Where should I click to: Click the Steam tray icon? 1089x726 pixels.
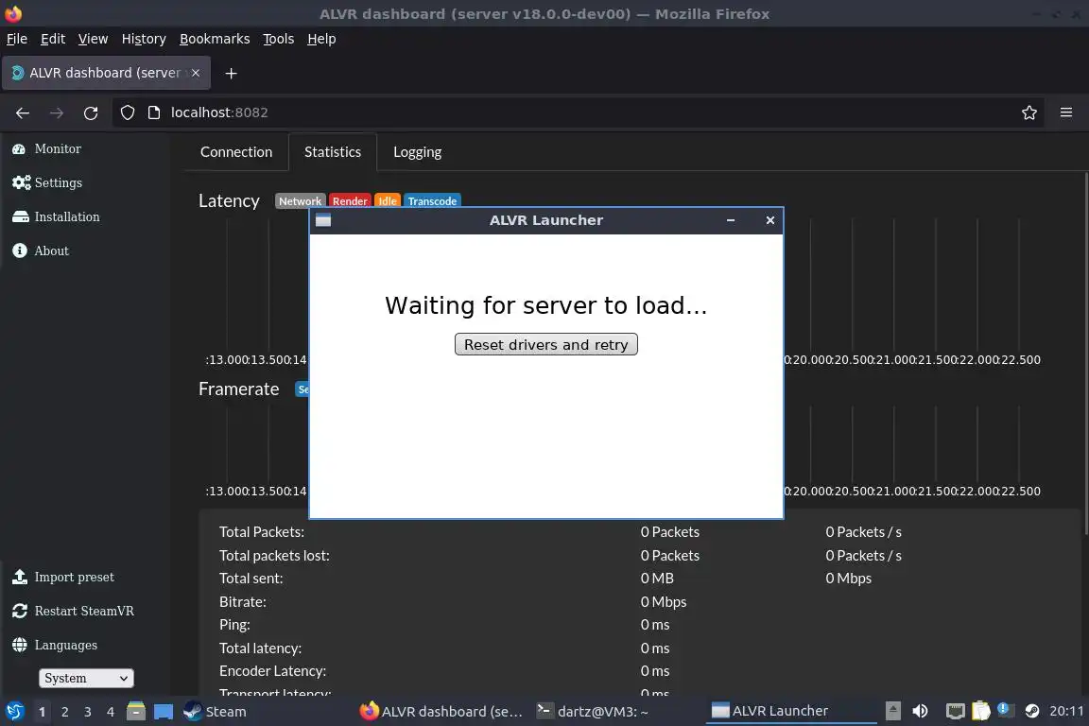(x=1032, y=711)
